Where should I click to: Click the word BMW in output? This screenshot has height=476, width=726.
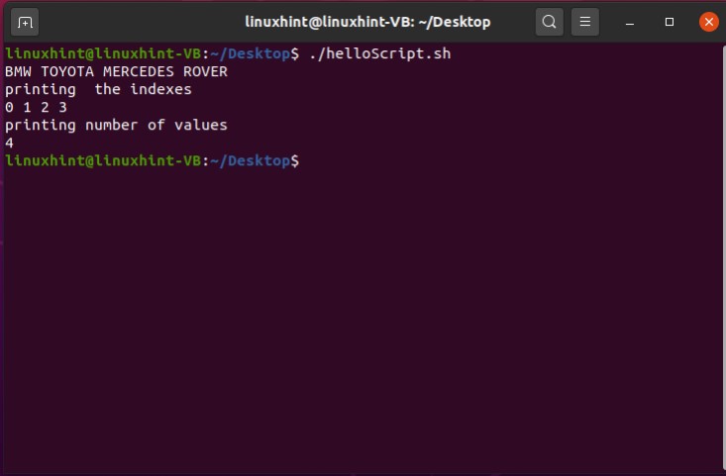tap(18, 71)
